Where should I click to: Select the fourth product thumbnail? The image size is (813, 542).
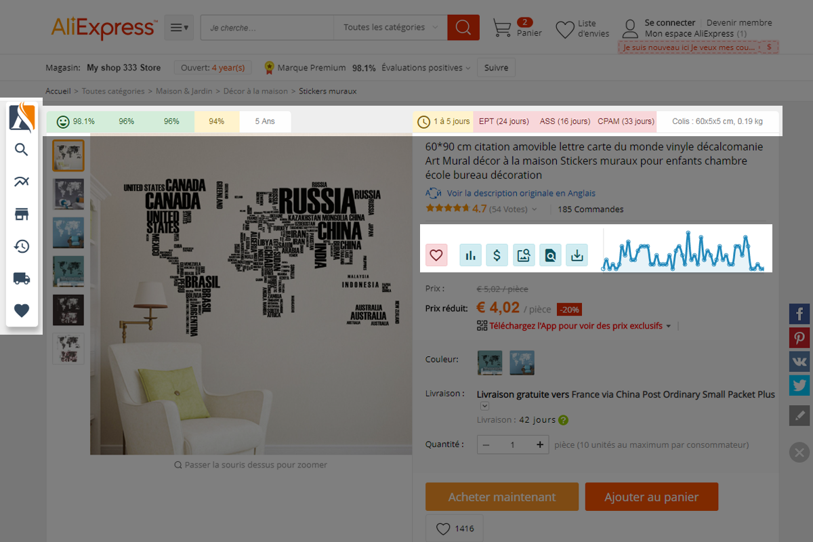click(x=68, y=271)
